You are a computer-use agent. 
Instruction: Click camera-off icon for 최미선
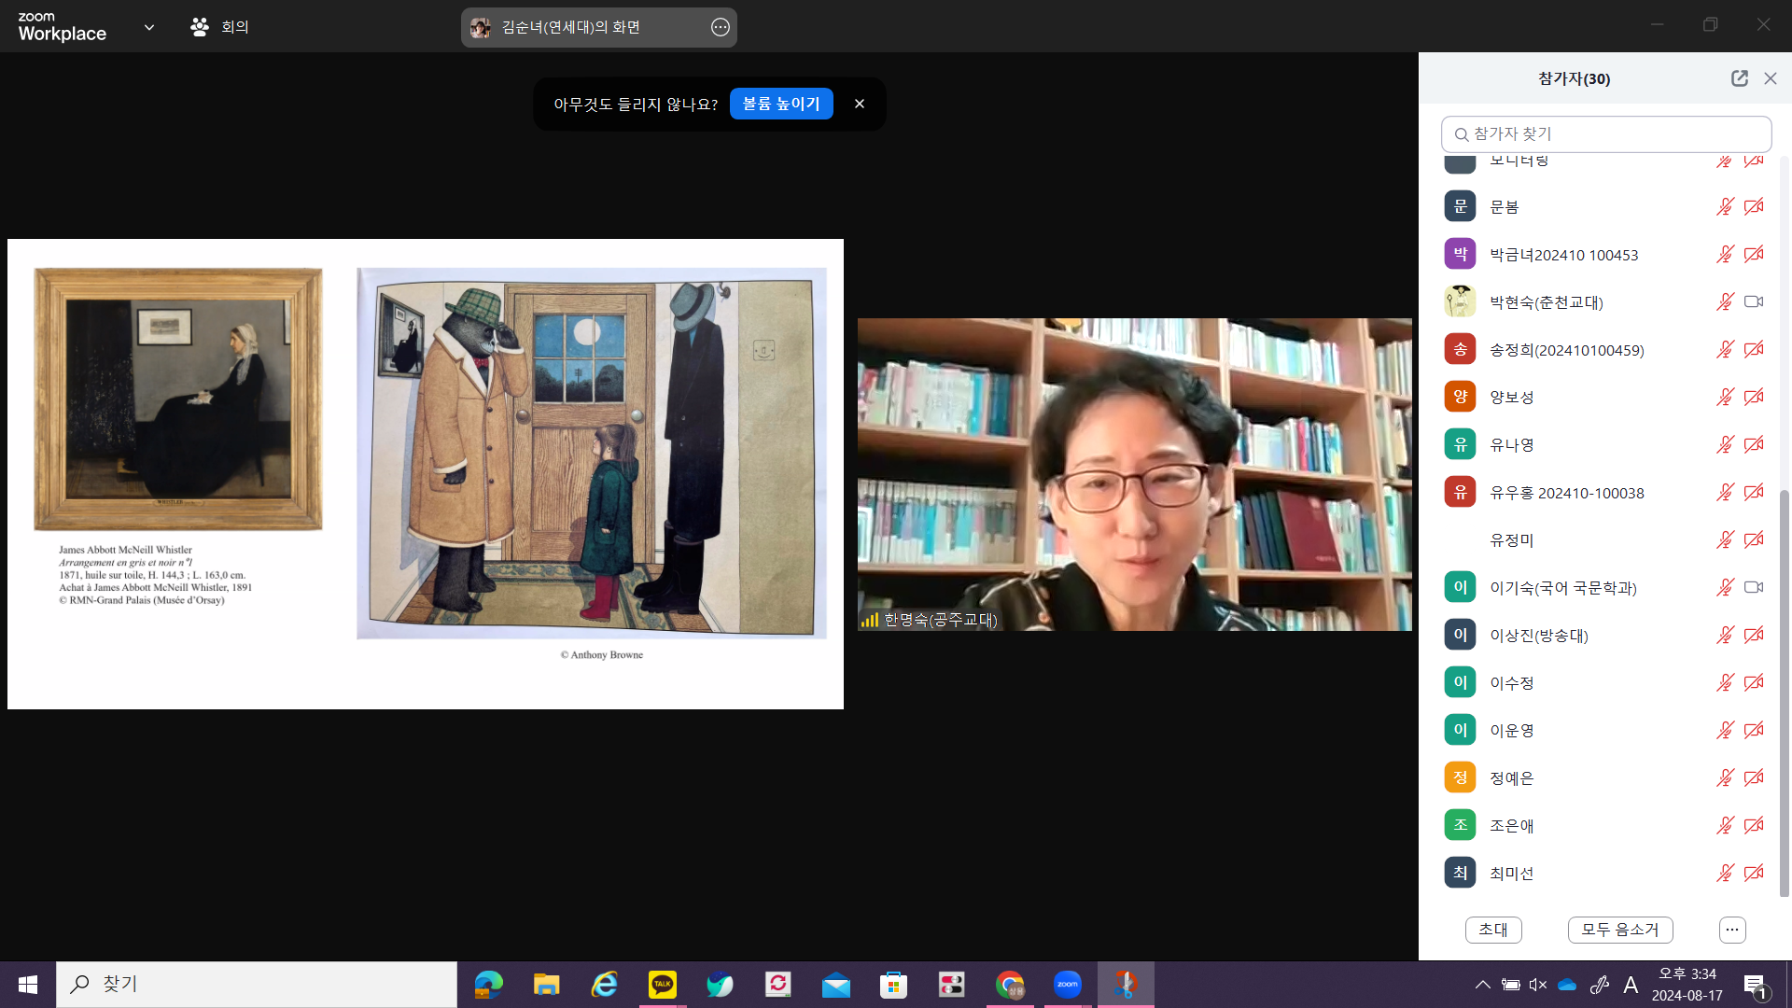tap(1754, 873)
